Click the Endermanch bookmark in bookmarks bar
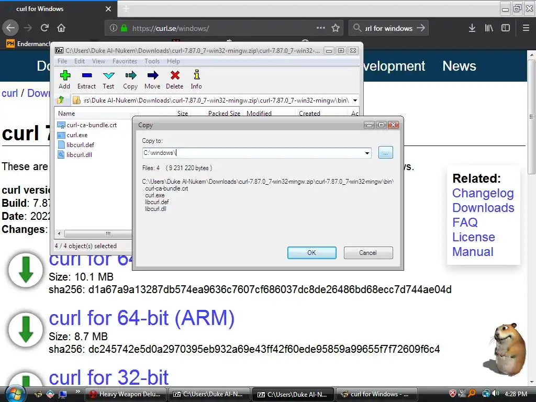536x402 pixels. (x=29, y=44)
